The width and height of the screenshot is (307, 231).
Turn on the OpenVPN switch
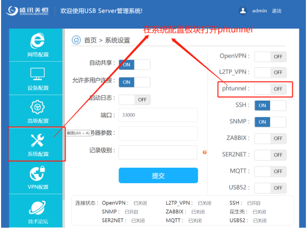(270, 57)
